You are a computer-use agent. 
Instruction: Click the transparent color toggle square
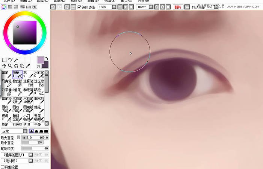point(38,67)
